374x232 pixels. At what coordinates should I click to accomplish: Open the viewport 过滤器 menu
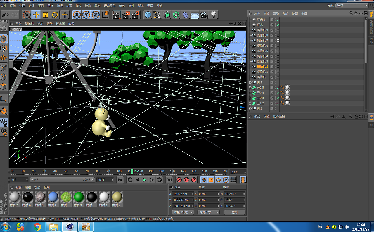coord(60,24)
